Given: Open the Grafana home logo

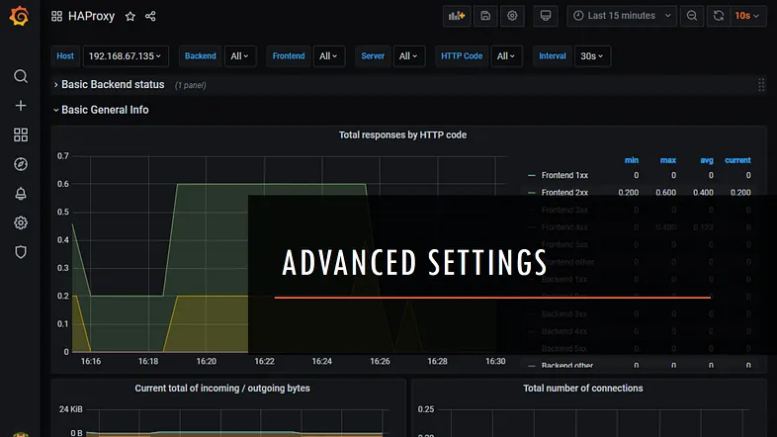Looking at the screenshot, I should point(20,16).
